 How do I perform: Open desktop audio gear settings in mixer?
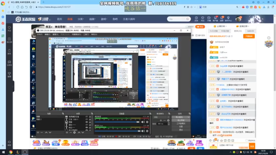[147, 122]
